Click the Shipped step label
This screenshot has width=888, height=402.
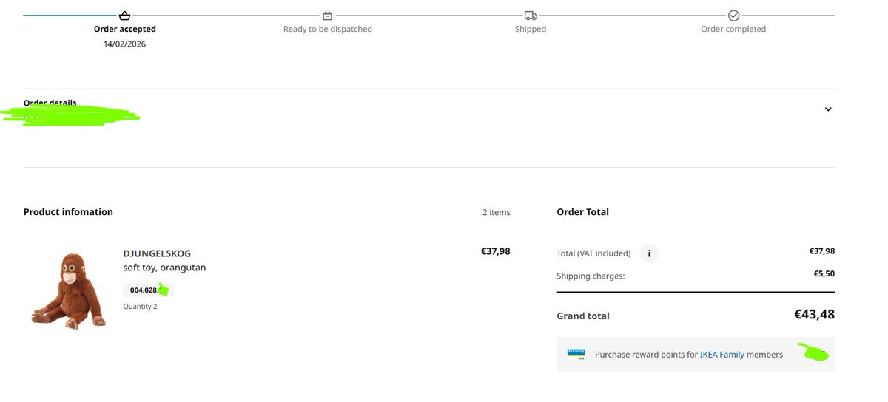click(531, 29)
